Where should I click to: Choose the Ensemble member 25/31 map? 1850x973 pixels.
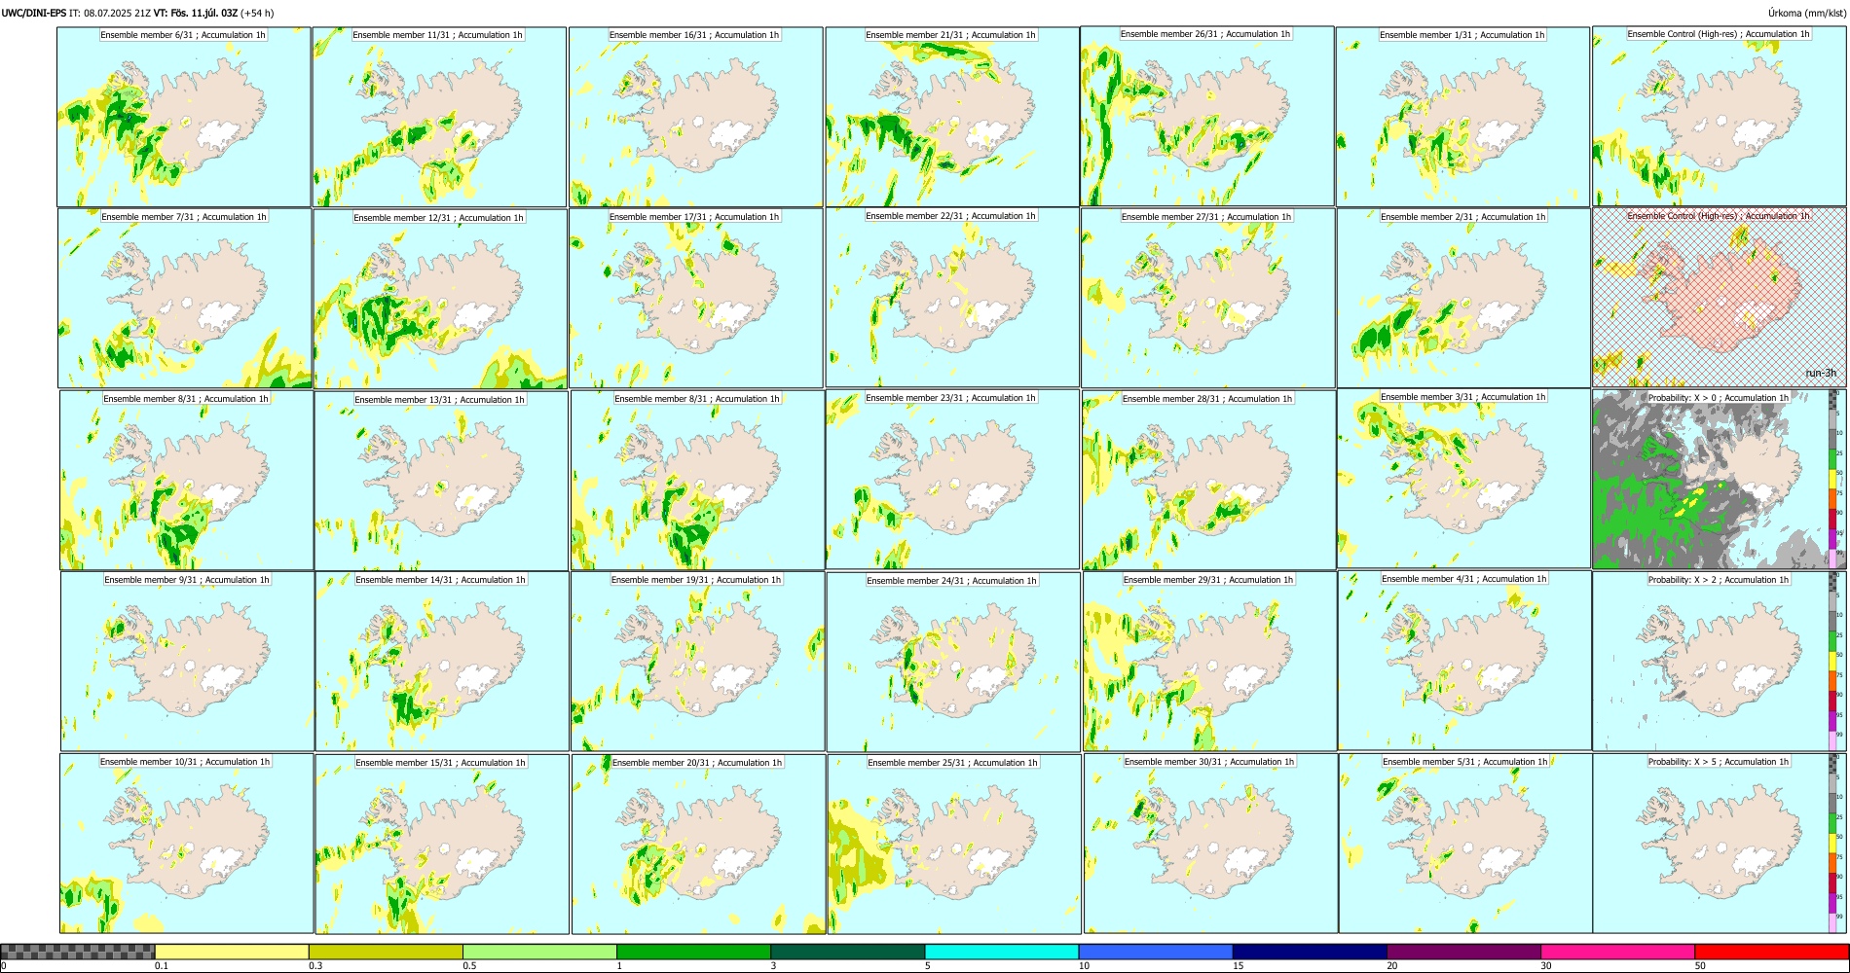point(954,845)
